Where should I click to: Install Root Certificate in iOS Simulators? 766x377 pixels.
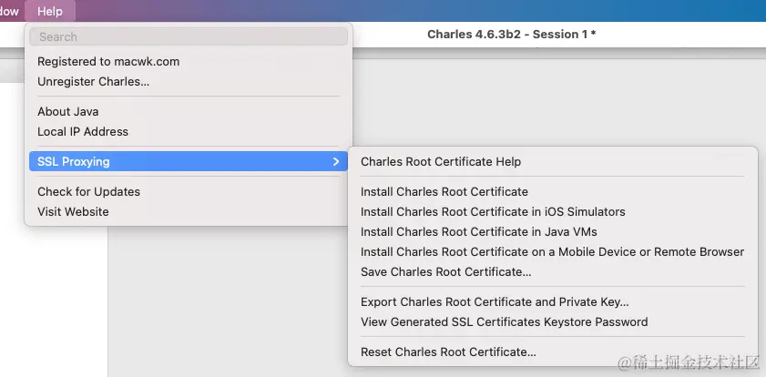point(493,212)
